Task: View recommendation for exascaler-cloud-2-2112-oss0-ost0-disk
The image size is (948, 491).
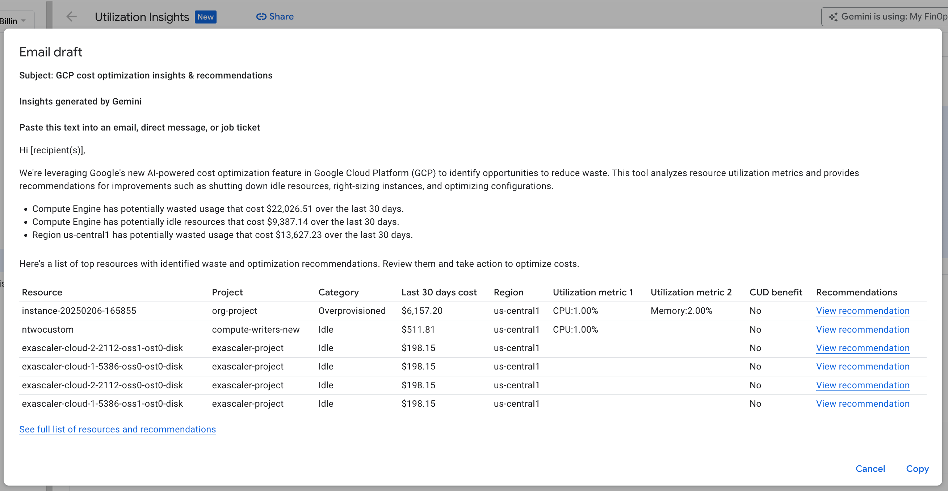Action: tap(863, 385)
